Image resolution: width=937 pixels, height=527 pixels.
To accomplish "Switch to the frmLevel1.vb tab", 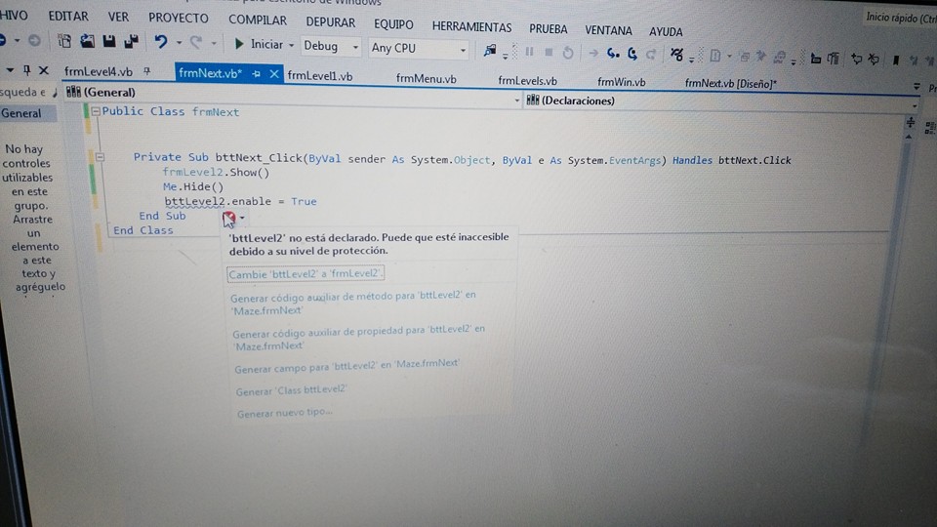I will point(320,76).
